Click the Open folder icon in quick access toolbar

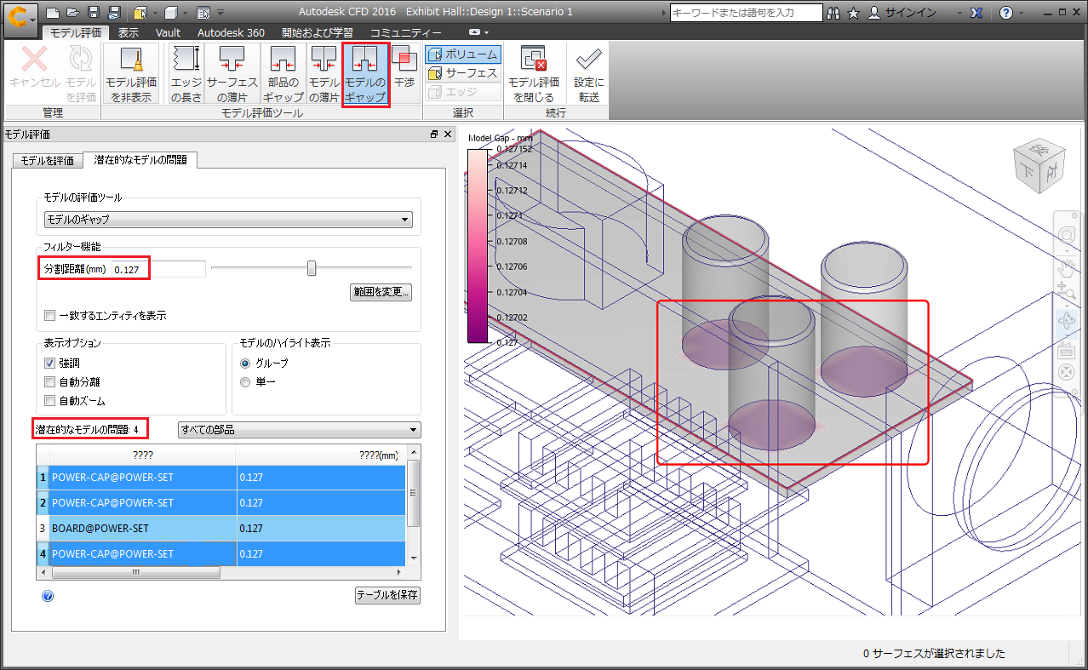click(72, 13)
